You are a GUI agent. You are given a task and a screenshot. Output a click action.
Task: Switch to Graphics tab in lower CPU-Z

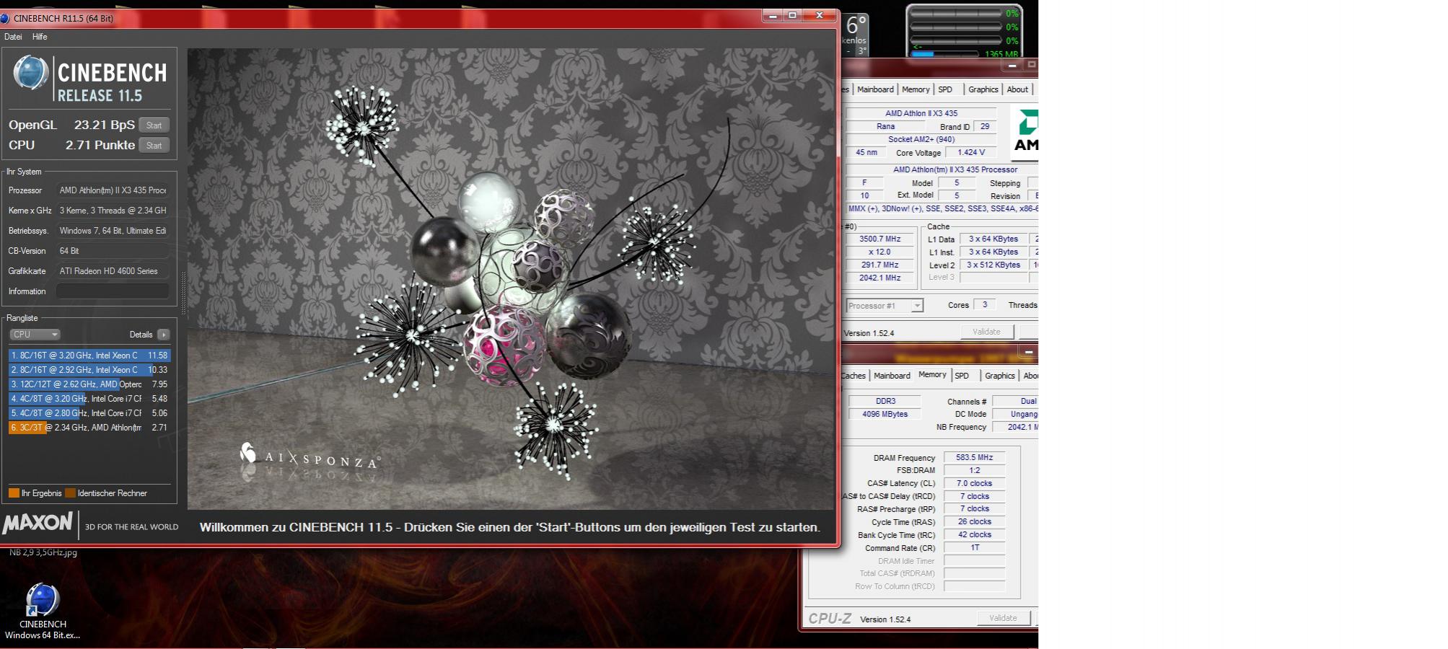(1000, 376)
